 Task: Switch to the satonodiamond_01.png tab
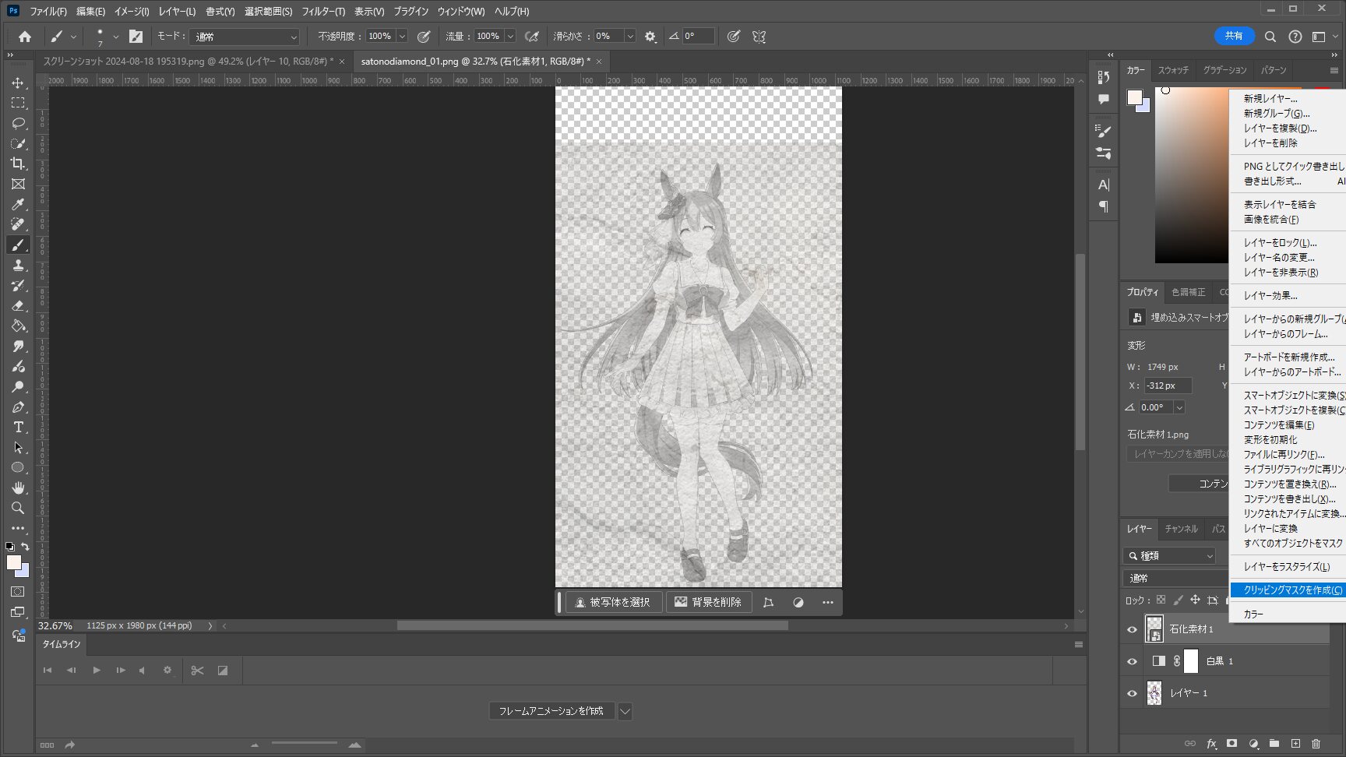pyautogui.click(x=475, y=61)
